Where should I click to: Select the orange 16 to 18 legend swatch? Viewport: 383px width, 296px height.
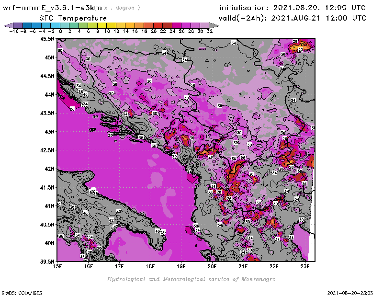pyautogui.click(x=139, y=25)
